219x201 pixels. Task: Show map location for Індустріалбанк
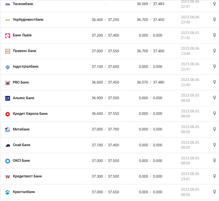pyautogui.click(x=214, y=67)
